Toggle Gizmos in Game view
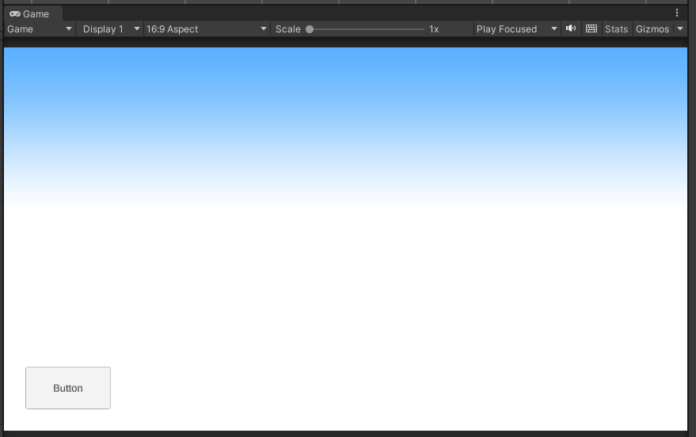Image resolution: width=696 pixels, height=437 pixels. pyautogui.click(x=652, y=28)
